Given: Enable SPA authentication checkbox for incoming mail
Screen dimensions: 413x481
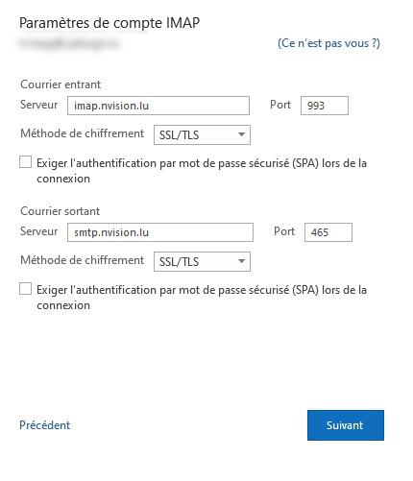Looking at the screenshot, I should tap(25, 162).
